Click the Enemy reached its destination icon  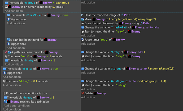(5, 101)
